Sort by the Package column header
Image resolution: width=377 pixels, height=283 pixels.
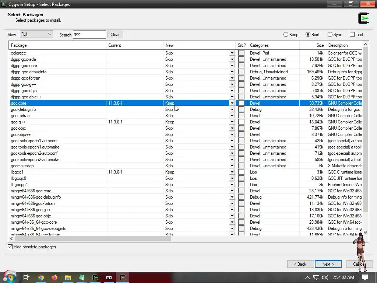(57, 45)
